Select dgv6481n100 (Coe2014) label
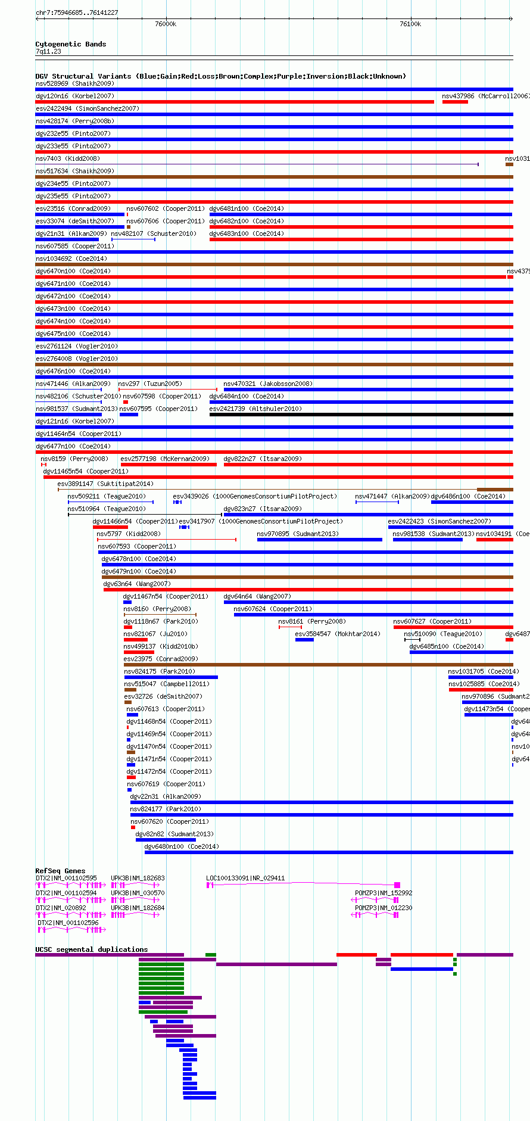The image size is (530, 1121). click(247, 208)
